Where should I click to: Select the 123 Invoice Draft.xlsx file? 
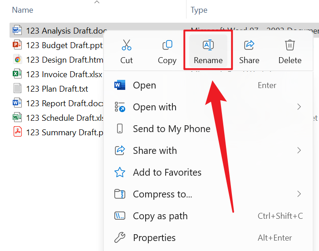point(64,74)
